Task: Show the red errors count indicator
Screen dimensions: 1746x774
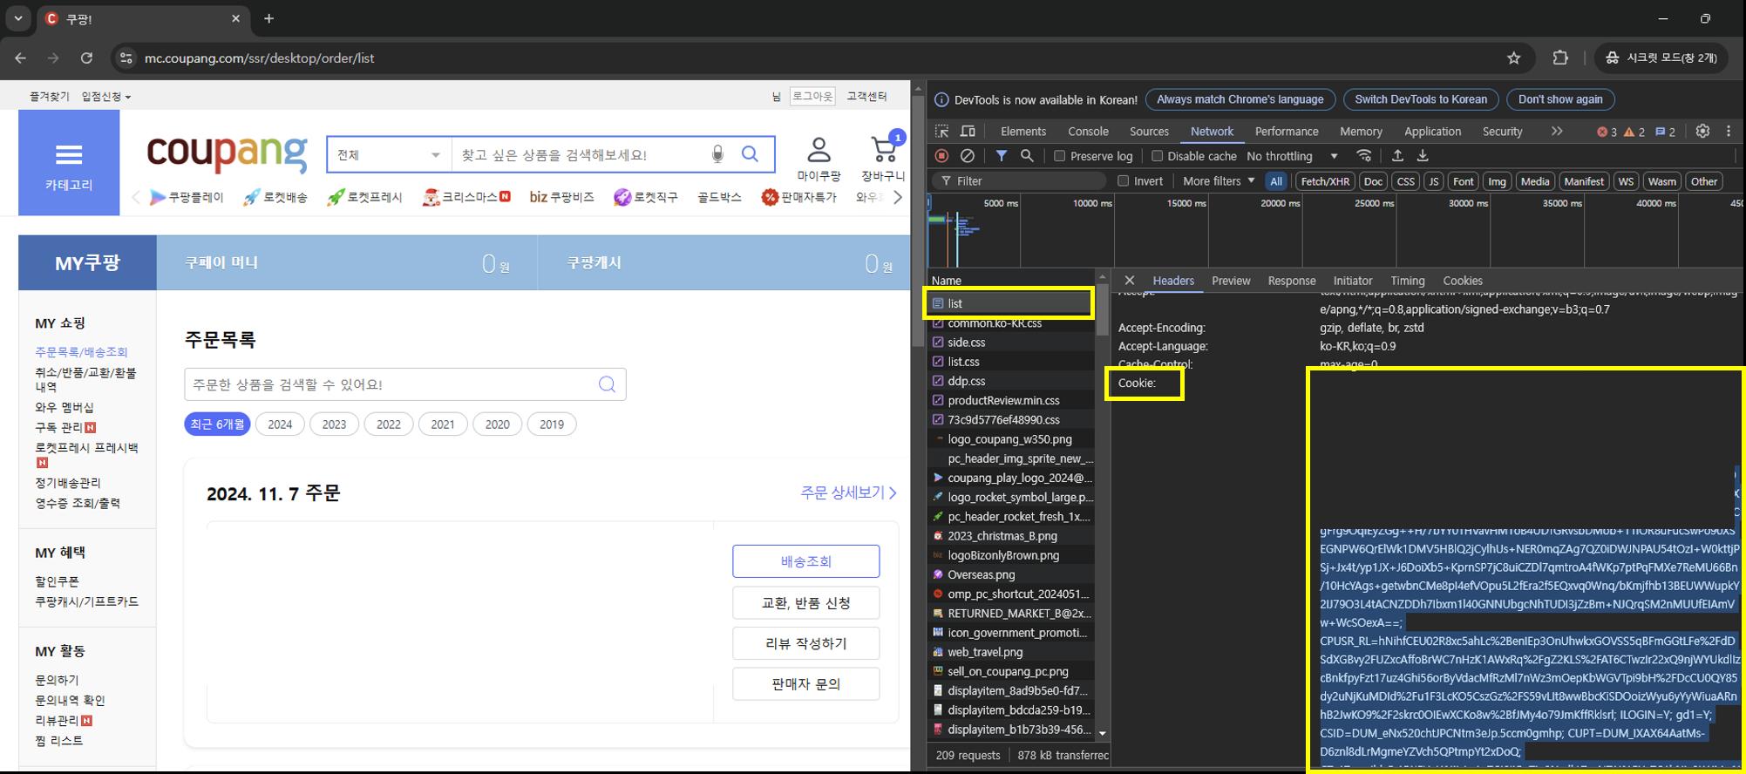Action: click(1607, 132)
